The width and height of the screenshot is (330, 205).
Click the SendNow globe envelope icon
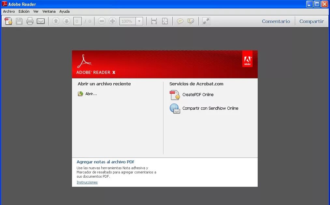[175, 108]
